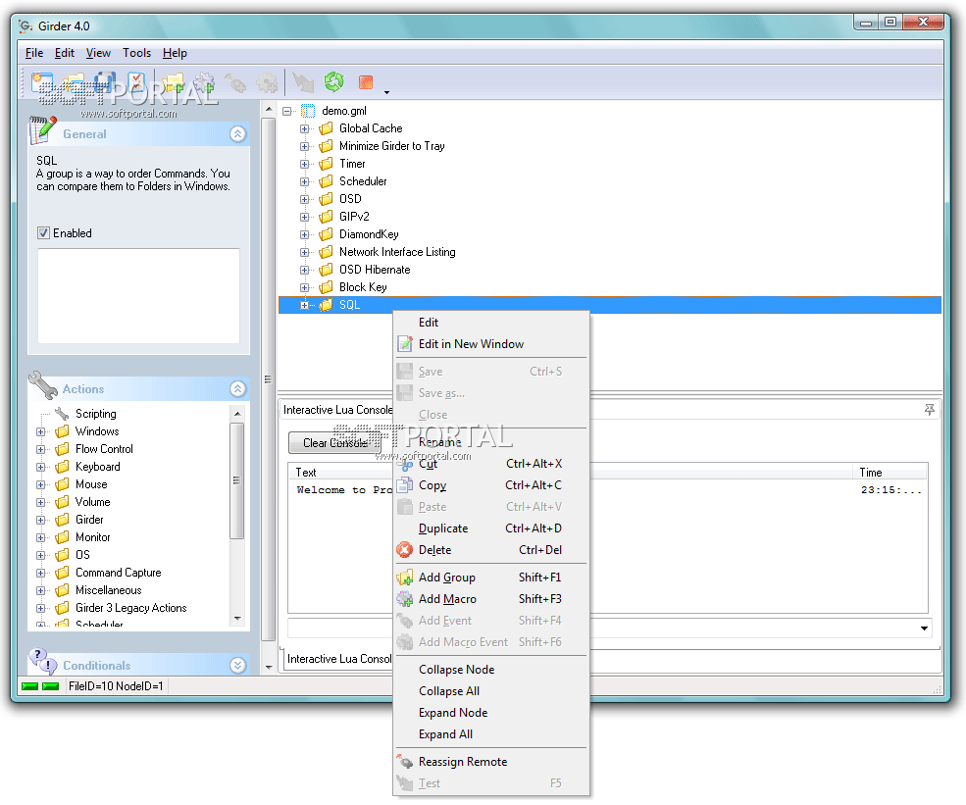Select the OSD Hibernate folder
The width and height of the screenshot is (966, 805).
coord(374,270)
